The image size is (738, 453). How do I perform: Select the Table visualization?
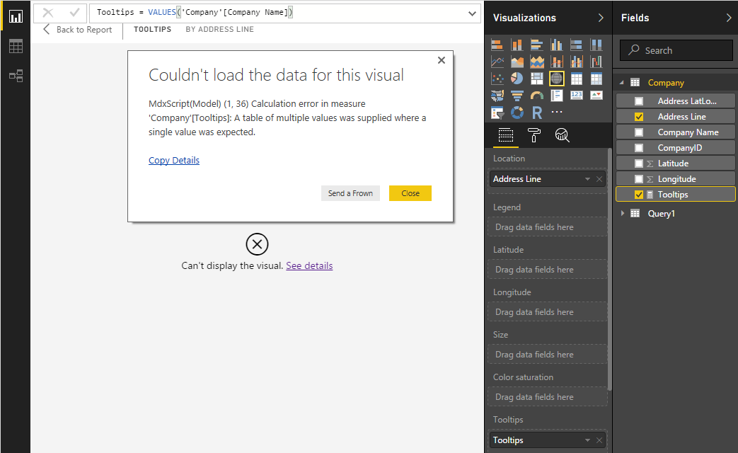click(577, 79)
